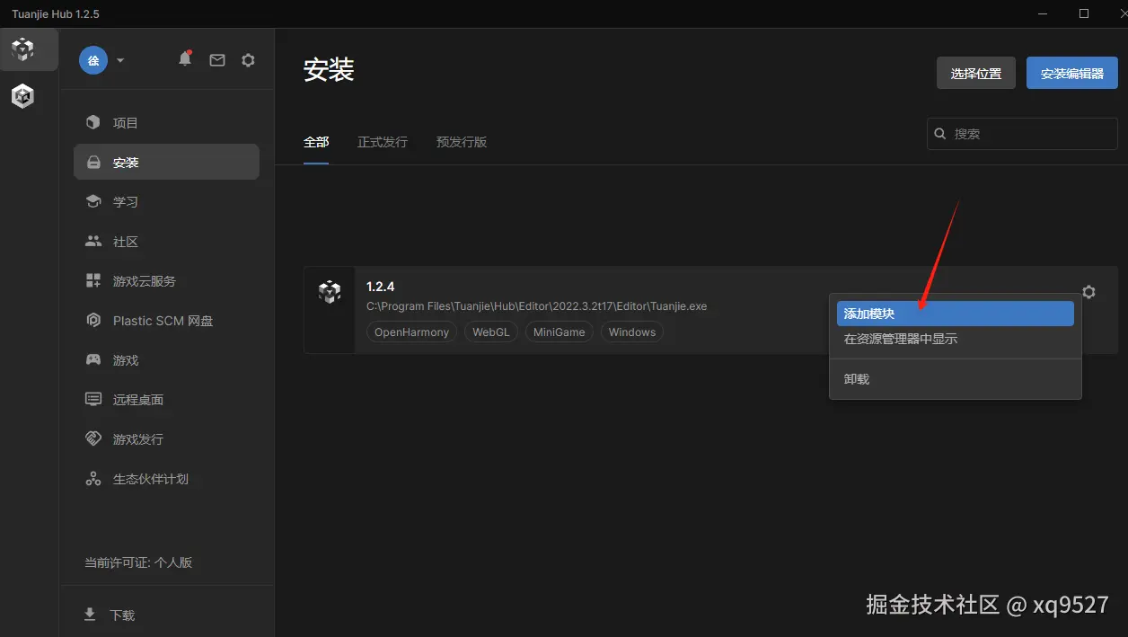Viewport: 1128px width, 637px height.
Task: Click the Plastic SCM 网盘 icon
Action: (93, 320)
